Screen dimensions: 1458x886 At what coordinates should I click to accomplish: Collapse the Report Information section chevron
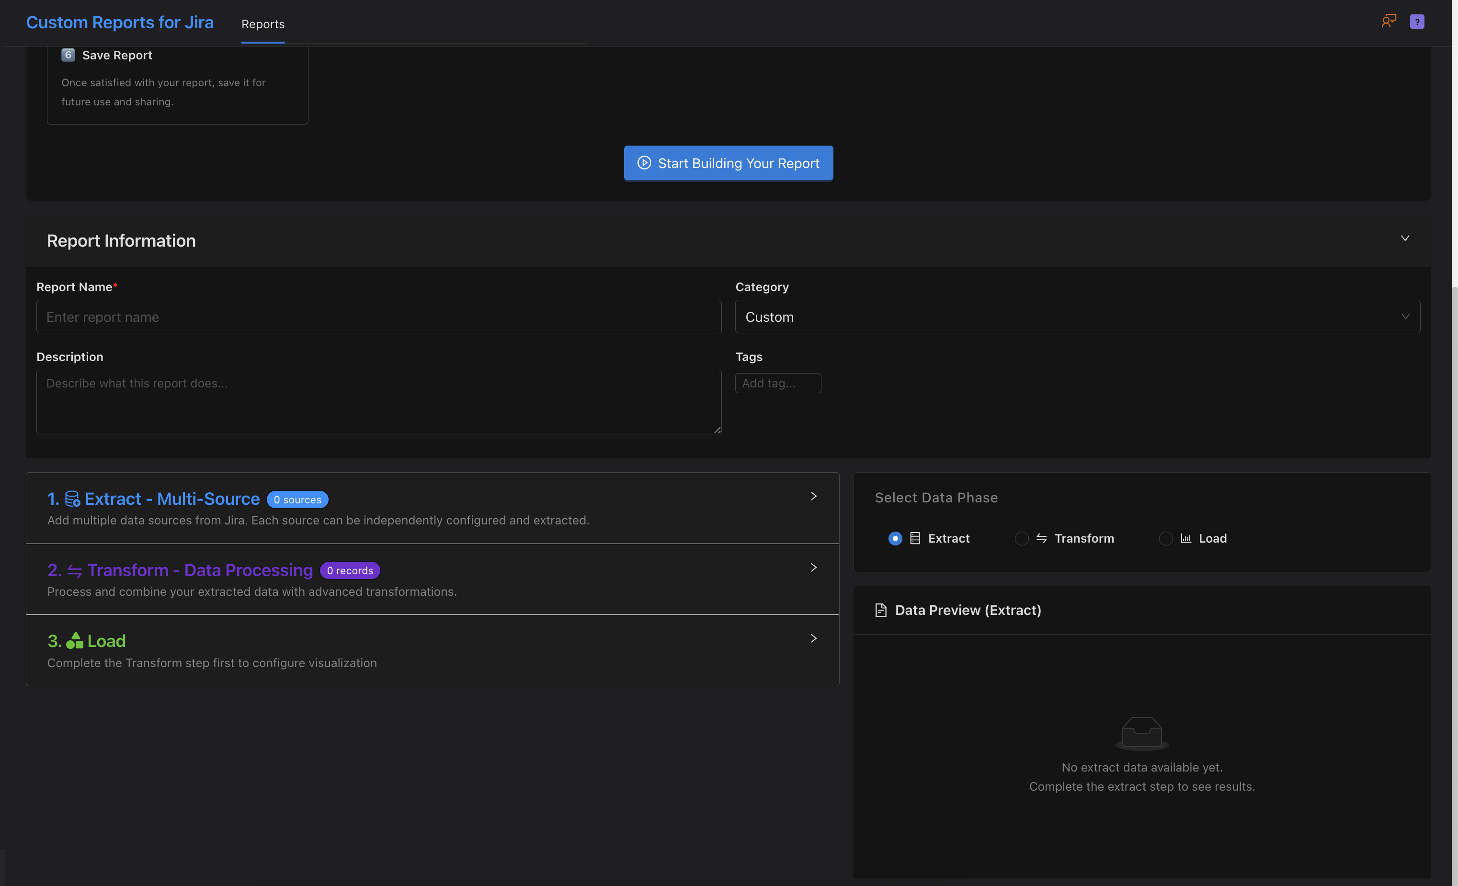point(1405,239)
